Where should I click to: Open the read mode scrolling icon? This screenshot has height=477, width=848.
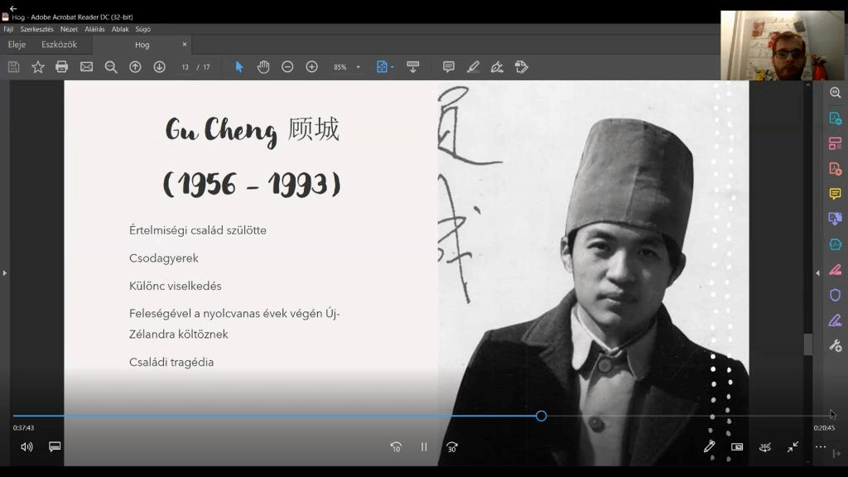click(x=412, y=67)
